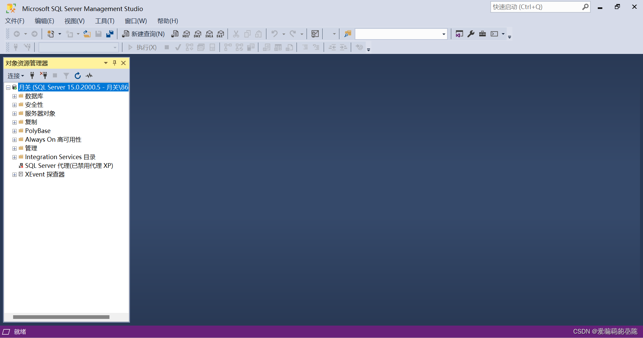
Task: Expand Integration Services 目录 folder
Action: (x=14, y=157)
